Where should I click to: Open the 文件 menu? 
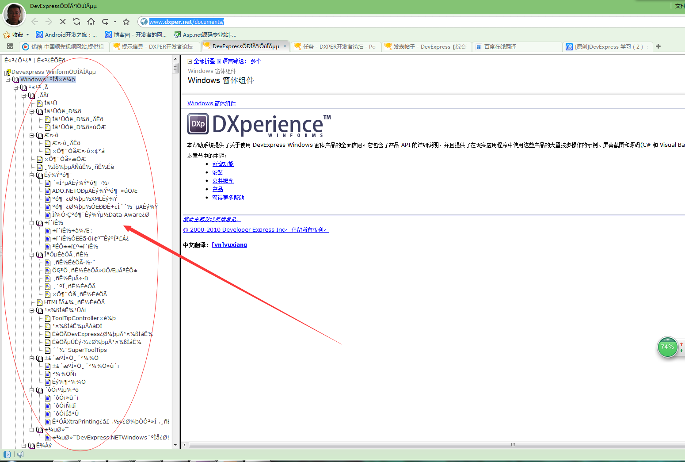(x=680, y=6)
